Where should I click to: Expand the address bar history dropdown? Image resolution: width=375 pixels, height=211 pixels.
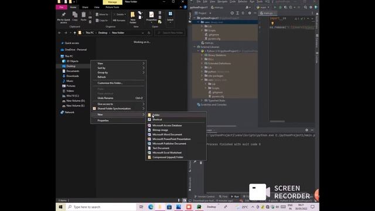click(143, 33)
